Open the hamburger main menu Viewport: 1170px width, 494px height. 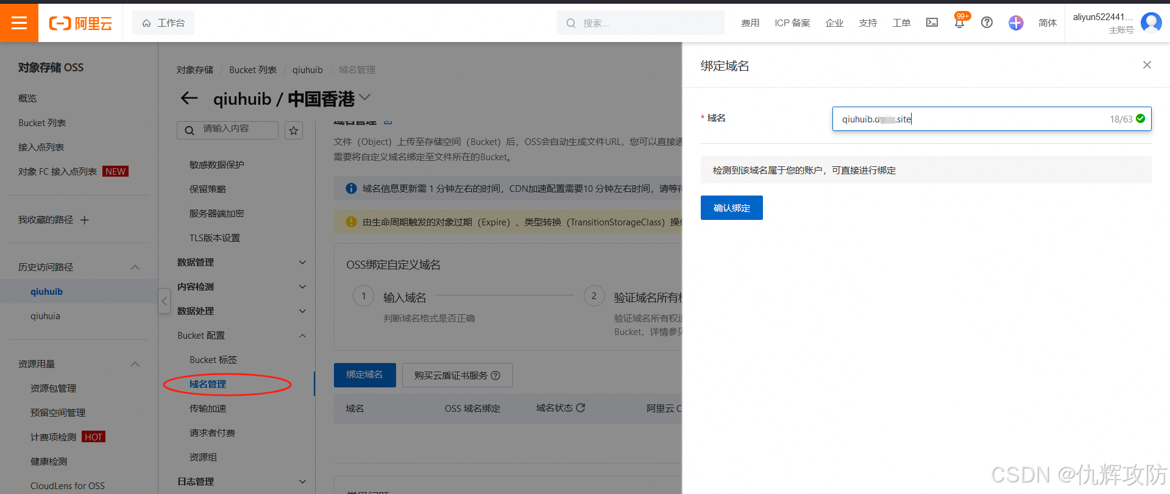[x=19, y=23]
